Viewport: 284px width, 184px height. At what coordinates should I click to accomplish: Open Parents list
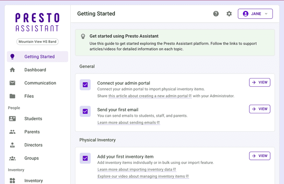(x=38, y=132)
